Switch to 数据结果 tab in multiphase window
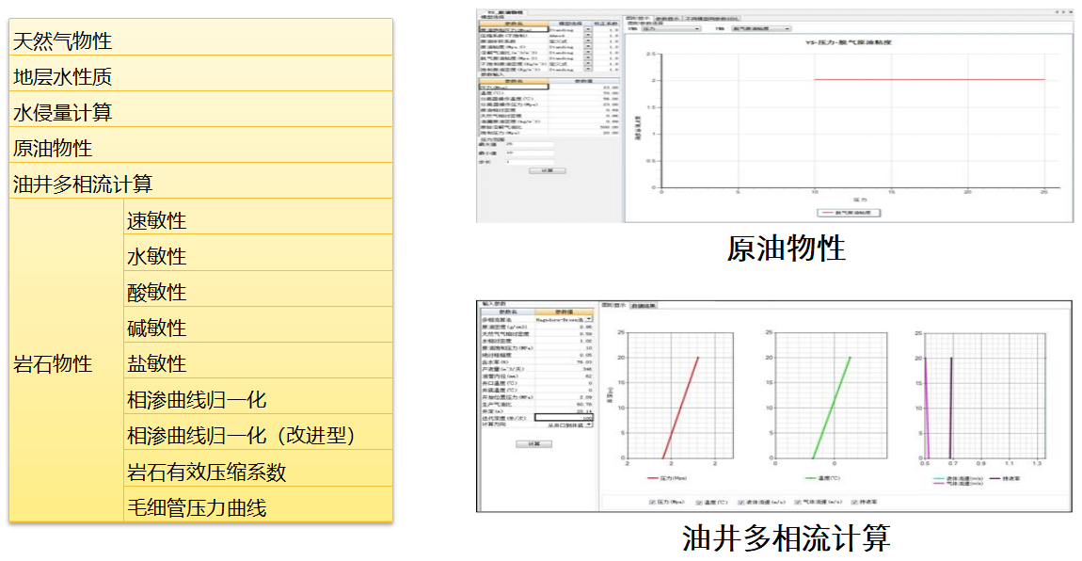The height and width of the screenshot is (561, 1082). tap(644, 305)
